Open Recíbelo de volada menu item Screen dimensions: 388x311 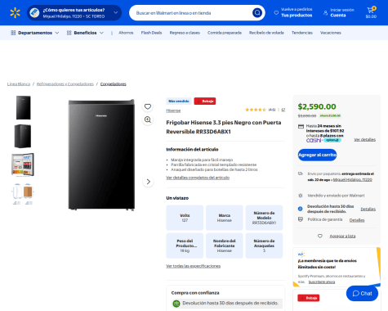266,33
